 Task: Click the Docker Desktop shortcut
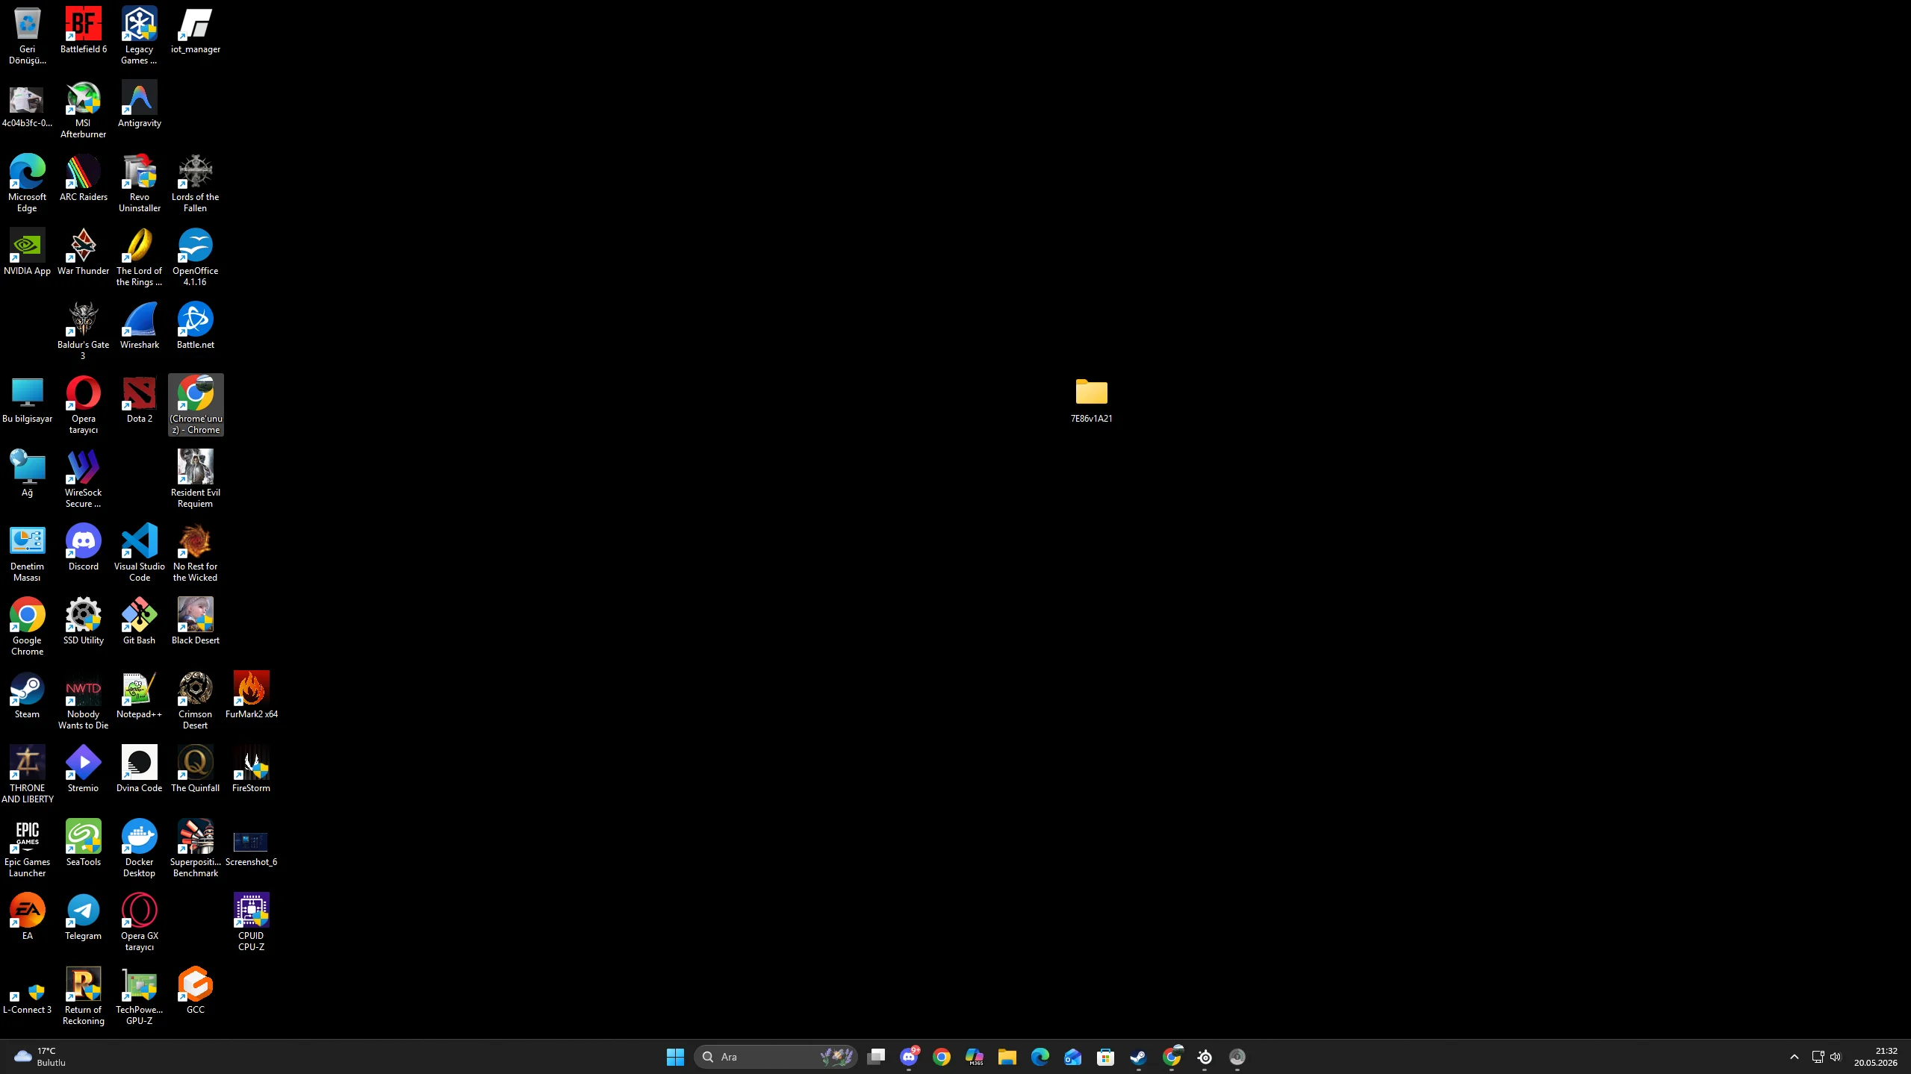coord(139,849)
